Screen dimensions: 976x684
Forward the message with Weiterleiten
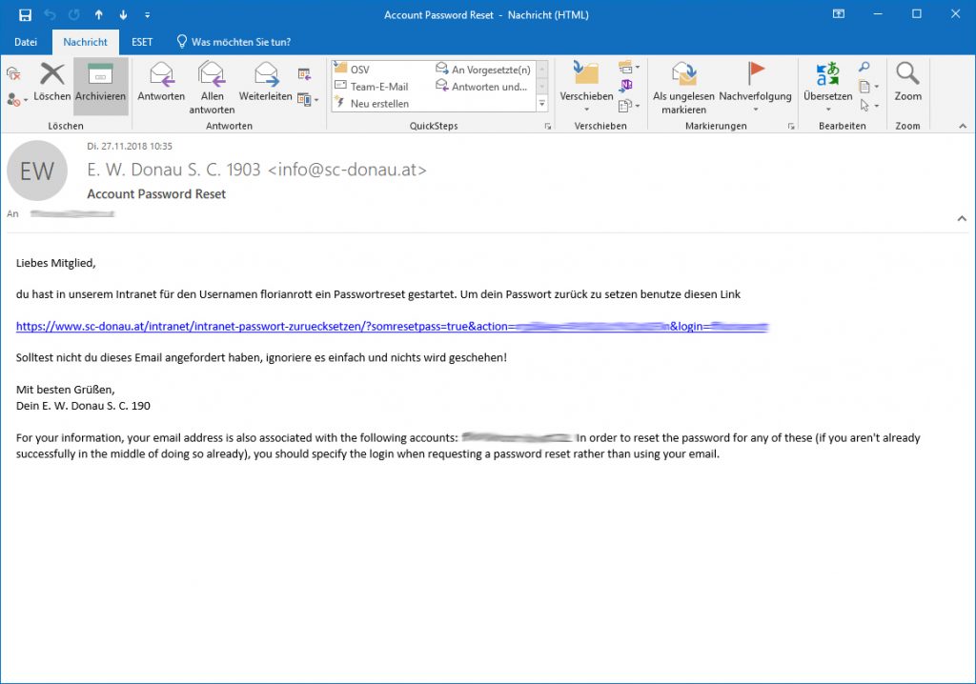tap(266, 83)
